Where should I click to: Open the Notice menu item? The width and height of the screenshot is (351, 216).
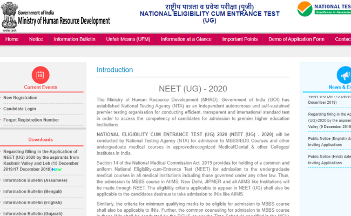[x=36, y=39]
